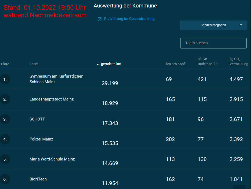Select the BioNTech team row
251x189 pixels.
[x=38, y=179]
